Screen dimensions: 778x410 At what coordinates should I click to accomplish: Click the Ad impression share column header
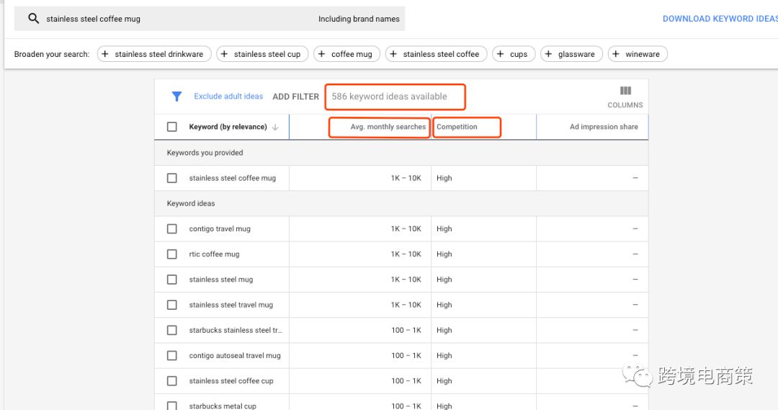point(603,127)
